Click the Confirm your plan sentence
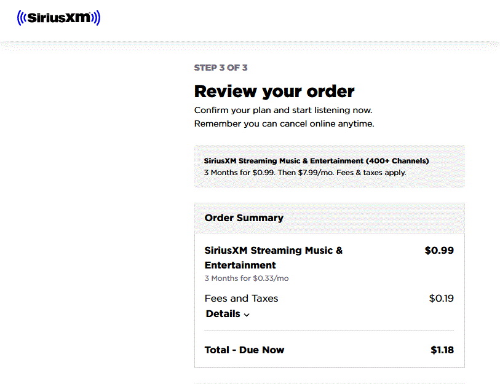The height and width of the screenshot is (384, 500). click(x=283, y=110)
